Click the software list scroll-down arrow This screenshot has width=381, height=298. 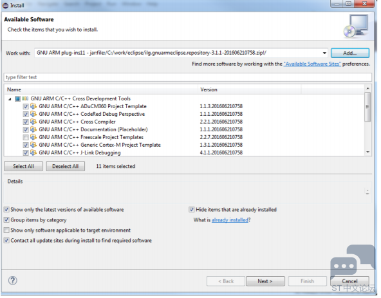pos(368,152)
